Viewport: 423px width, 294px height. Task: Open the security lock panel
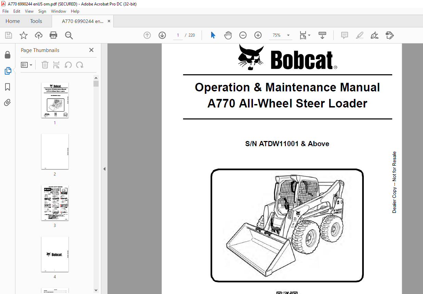point(8,55)
